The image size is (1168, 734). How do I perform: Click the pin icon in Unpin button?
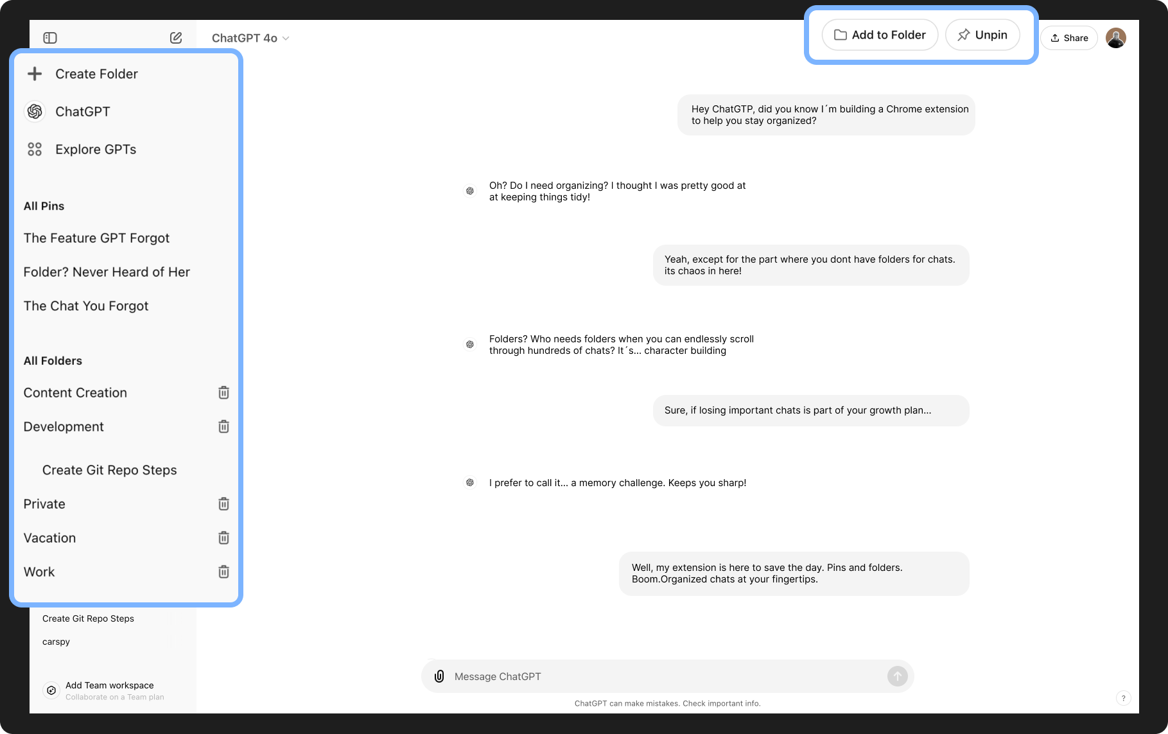coord(964,35)
